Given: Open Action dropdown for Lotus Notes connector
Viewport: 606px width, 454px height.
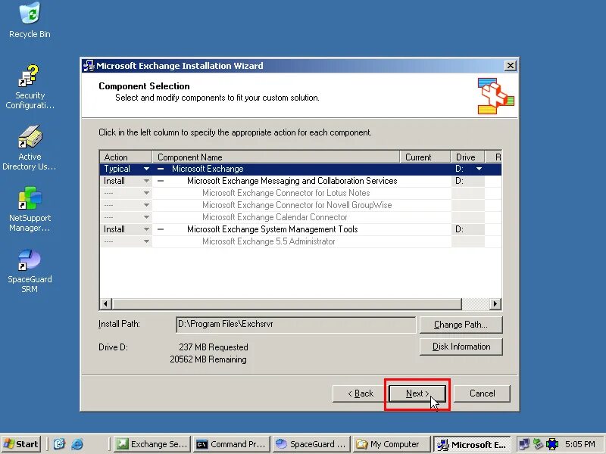Looking at the screenshot, I should pos(146,193).
